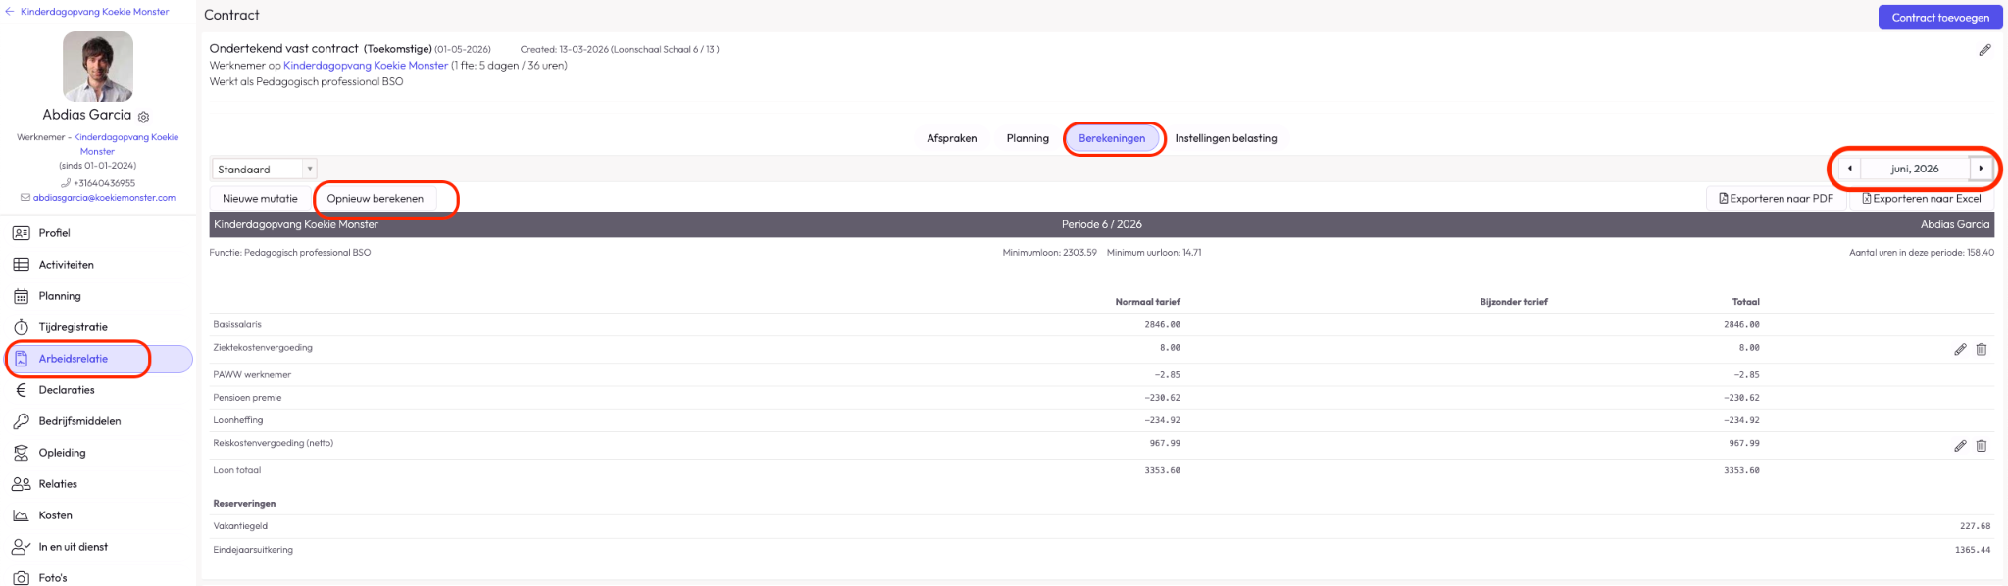Open Bedrijfsmiddelen in the sidebar
The height and width of the screenshot is (586, 2008).
(79, 421)
